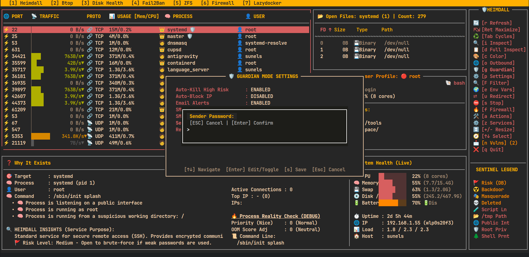Image resolution: width=529 pixels, height=257 pixels.
Task: Click the Outbound globe icon
Action: click(476, 63)
